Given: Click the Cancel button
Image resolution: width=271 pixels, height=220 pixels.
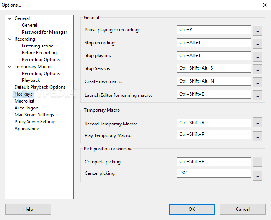Looking at the screenshot, I should click(x=243, y=209).
